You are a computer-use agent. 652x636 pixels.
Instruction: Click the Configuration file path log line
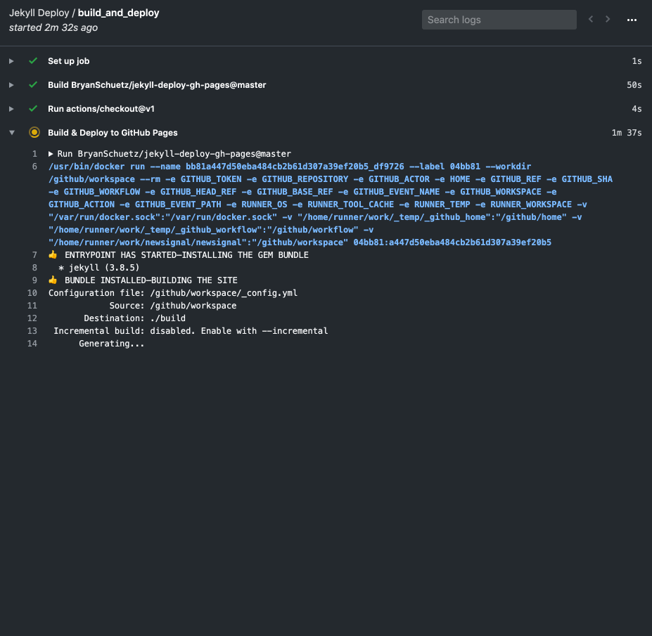172,292
